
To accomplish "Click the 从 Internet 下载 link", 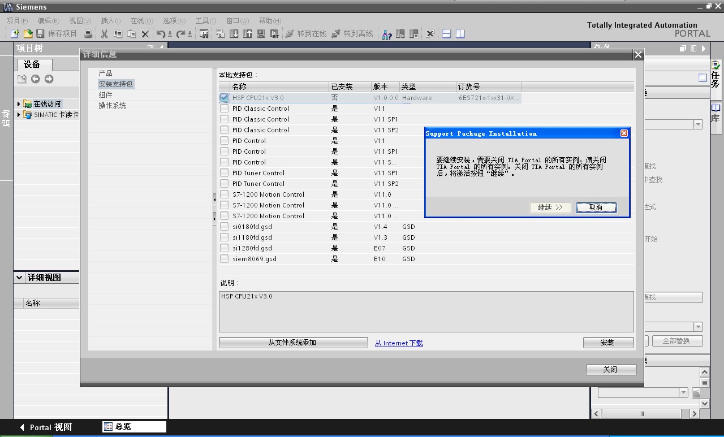I will point(399,343).
